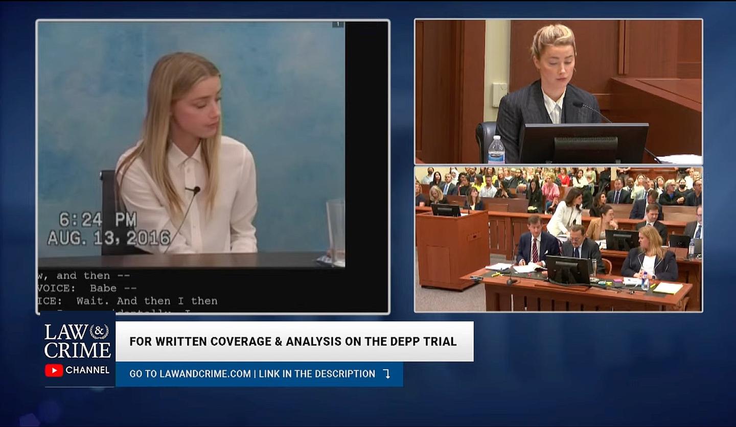
Task: Click the 'CHANNEL' label beside YouTube logo
Action: tap(87, 370)
